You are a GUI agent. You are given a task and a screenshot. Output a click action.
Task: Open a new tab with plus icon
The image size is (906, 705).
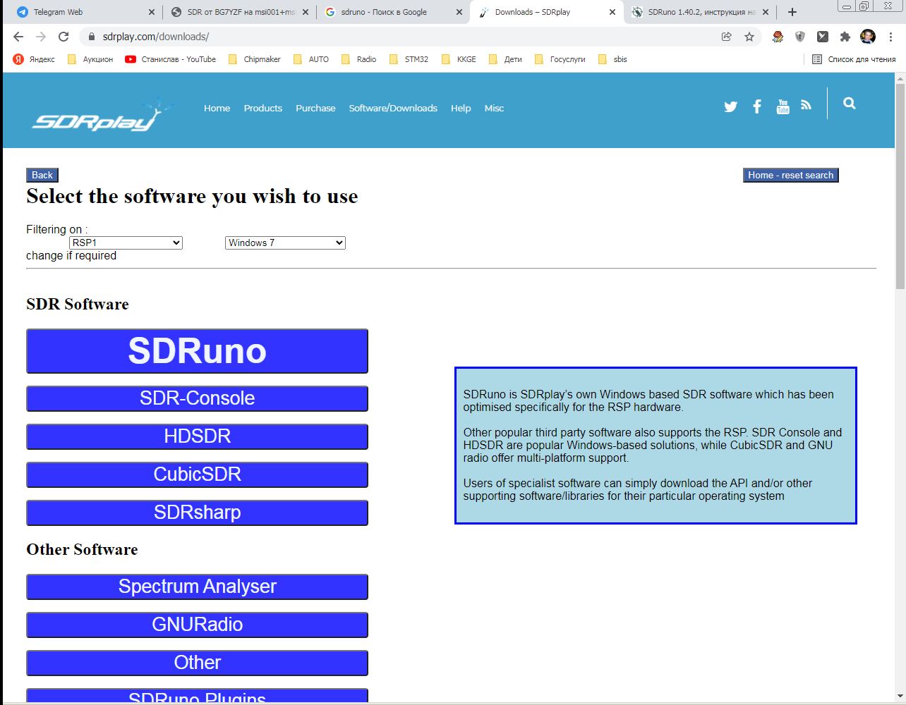[792, 12]
